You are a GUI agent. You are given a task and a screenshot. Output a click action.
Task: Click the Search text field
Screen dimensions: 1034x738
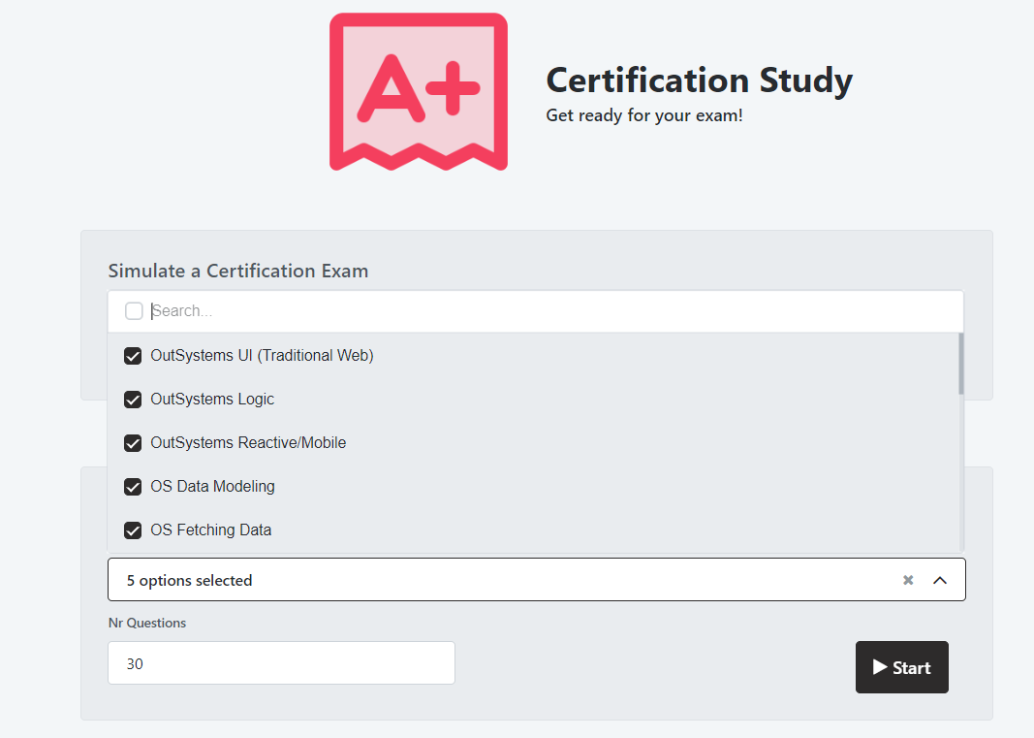point(552,311)
